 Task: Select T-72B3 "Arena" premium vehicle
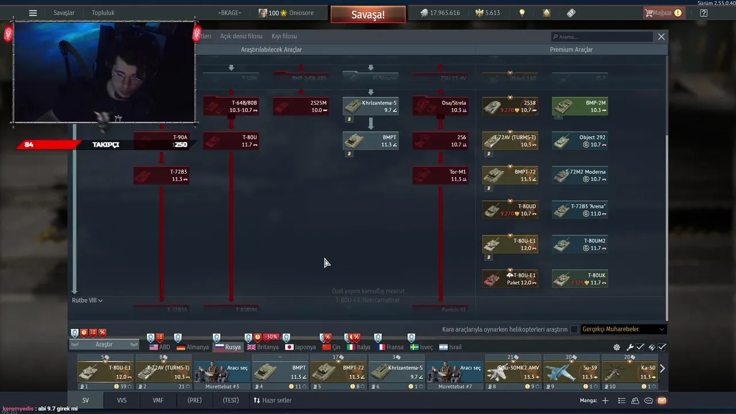tap(580, 210)
